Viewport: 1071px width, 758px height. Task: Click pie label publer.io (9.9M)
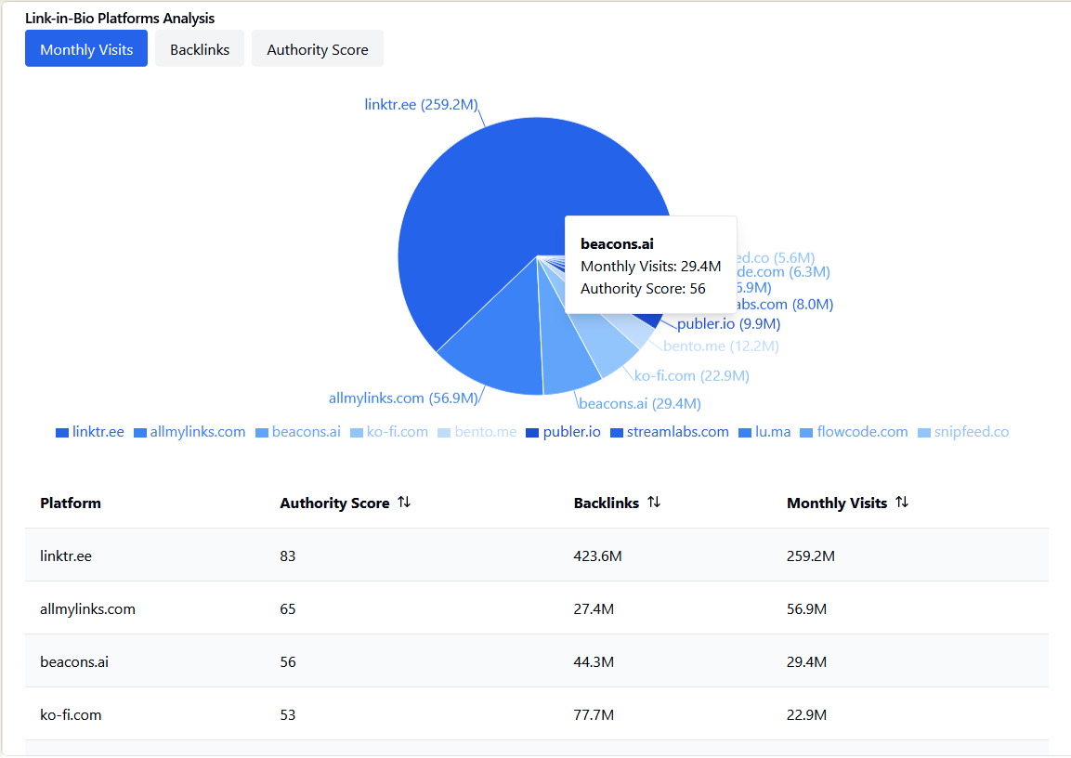pyautogui.click(x=729, y=323)
